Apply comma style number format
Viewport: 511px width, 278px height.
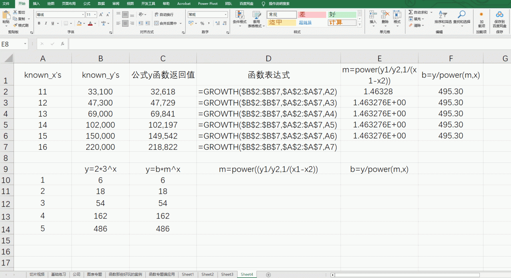(208, 23)
